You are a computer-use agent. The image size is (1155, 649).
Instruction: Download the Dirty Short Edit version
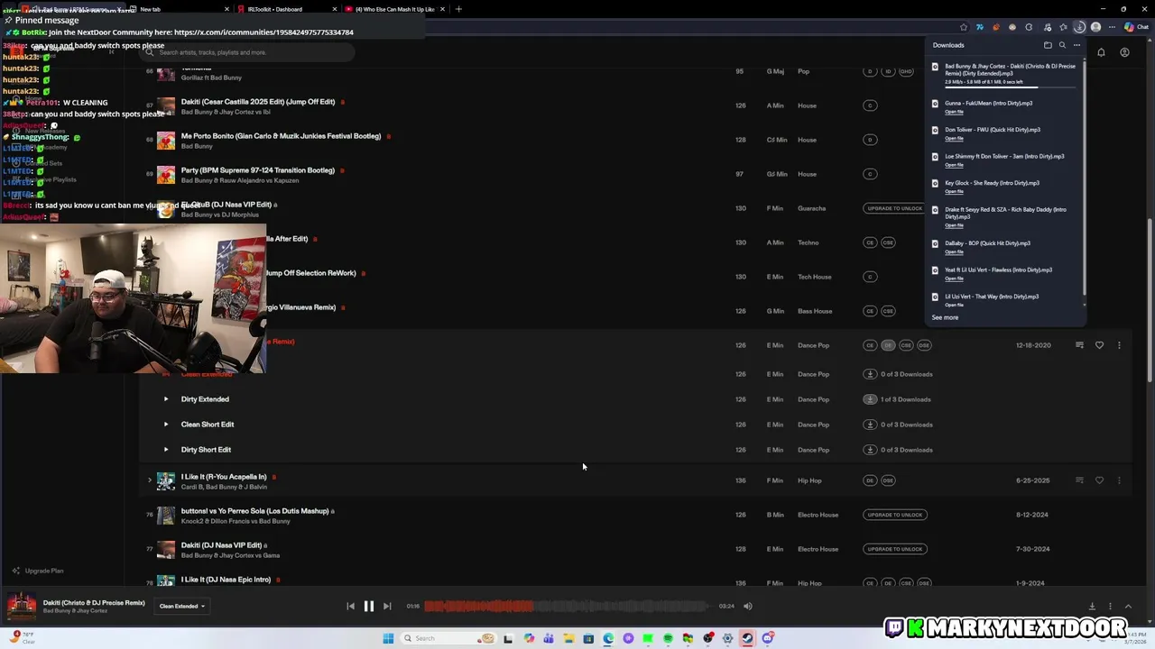[x=870, y=450]
